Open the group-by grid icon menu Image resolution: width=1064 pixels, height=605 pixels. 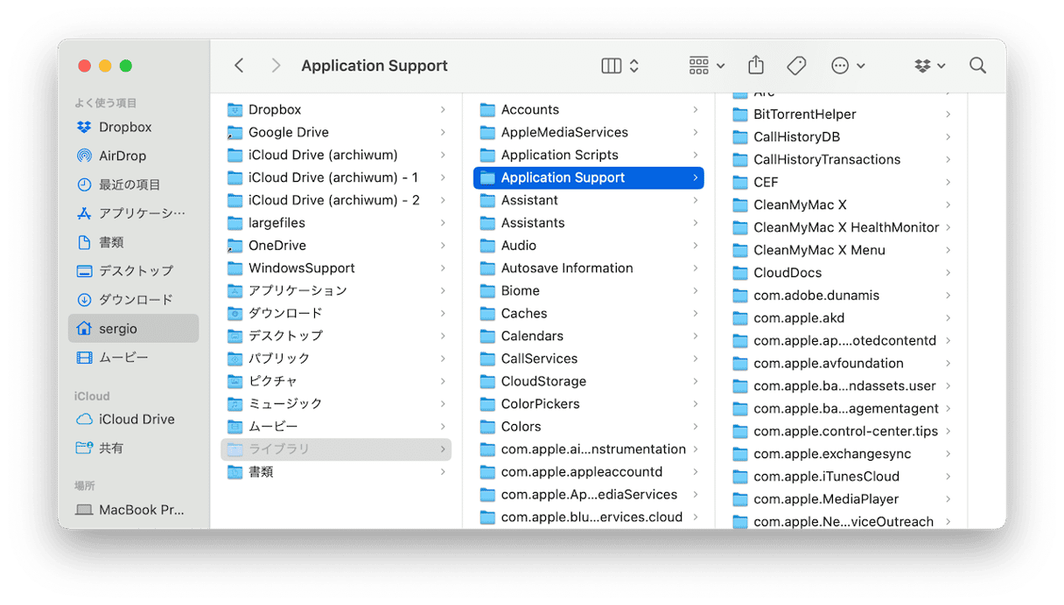(x=706, y=66)
